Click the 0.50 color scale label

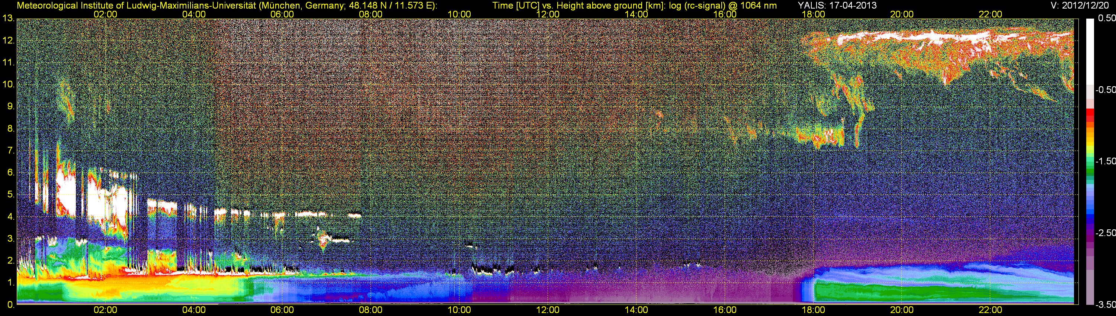click(x=1106, y=18)
